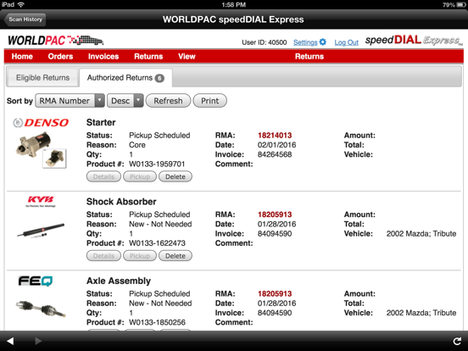The image size is (468, 351).
Task: Open the RMA Number sort dropdown
Action: coord(70,101)
